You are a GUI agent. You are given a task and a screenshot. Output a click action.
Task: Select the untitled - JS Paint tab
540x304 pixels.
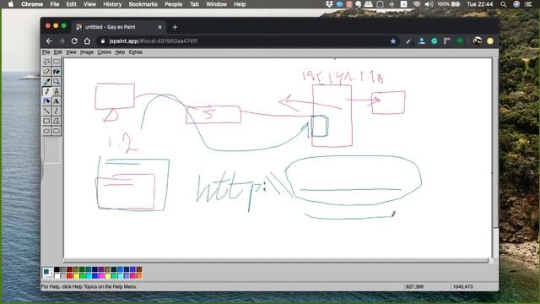118,27
